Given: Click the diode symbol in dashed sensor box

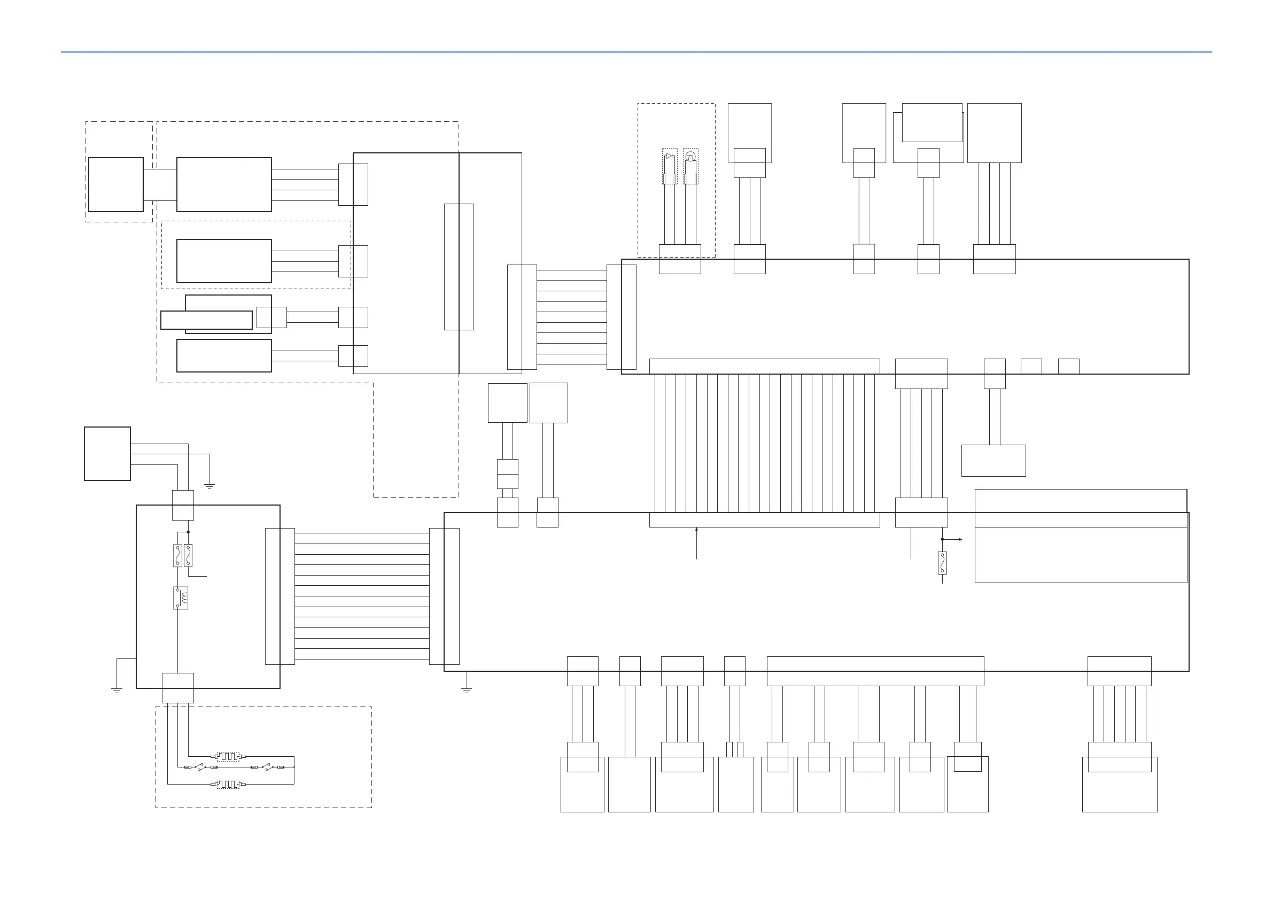Looking at the screenshot, I should pyautogui.click(x=670, y=157).
